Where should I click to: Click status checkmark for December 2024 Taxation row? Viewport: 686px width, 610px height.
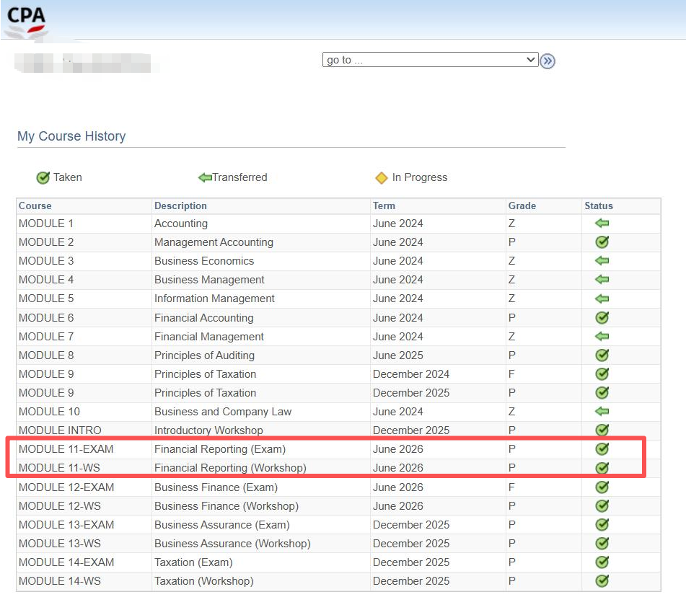602,374
